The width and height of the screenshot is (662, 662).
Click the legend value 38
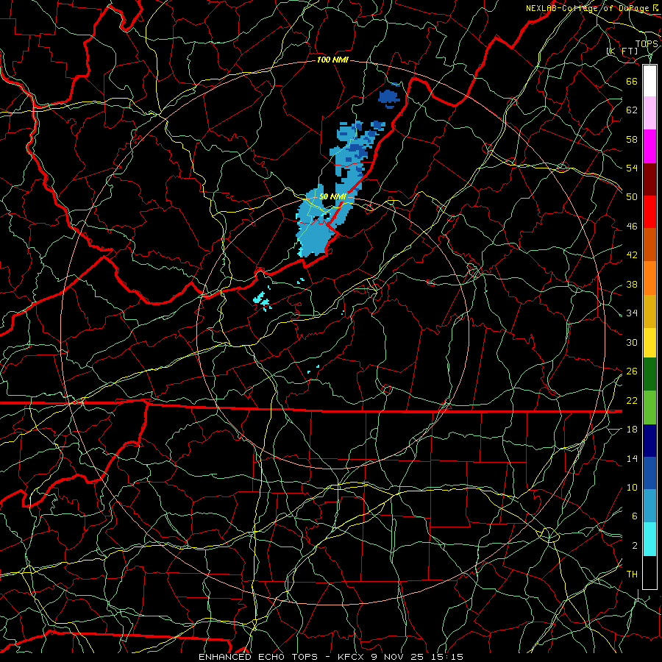pyautogui.click(x=632, y=284)
